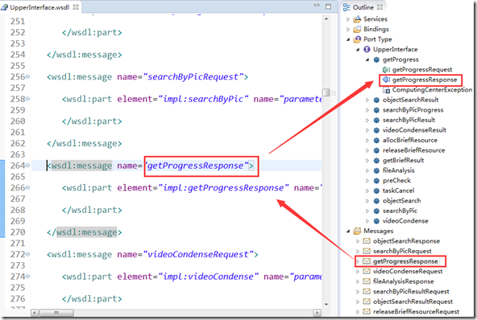The width and height of the screenshot is (477, 320).
Task: Click the UpperInterface interface icon
Action: click(367, 49)
